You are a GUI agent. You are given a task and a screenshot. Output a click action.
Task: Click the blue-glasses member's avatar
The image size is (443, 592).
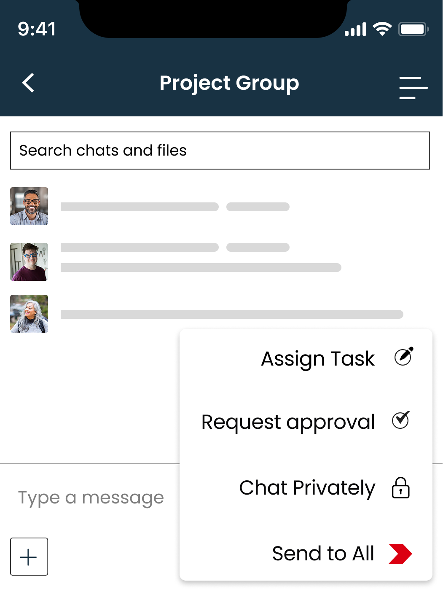pyautogui.click(x=29, y=262)
